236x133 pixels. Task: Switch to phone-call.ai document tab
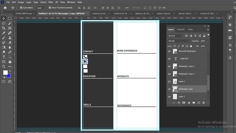tap(185, 13)
